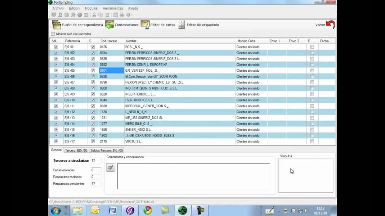
Task: Open the Herramientas menu
Action: coord(113,8)
